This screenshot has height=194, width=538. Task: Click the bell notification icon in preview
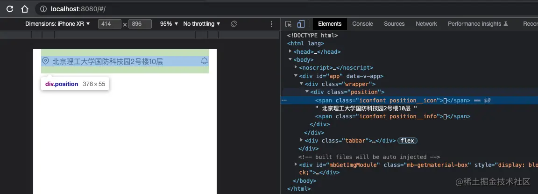pyautogui.click(x=205, y=61)
